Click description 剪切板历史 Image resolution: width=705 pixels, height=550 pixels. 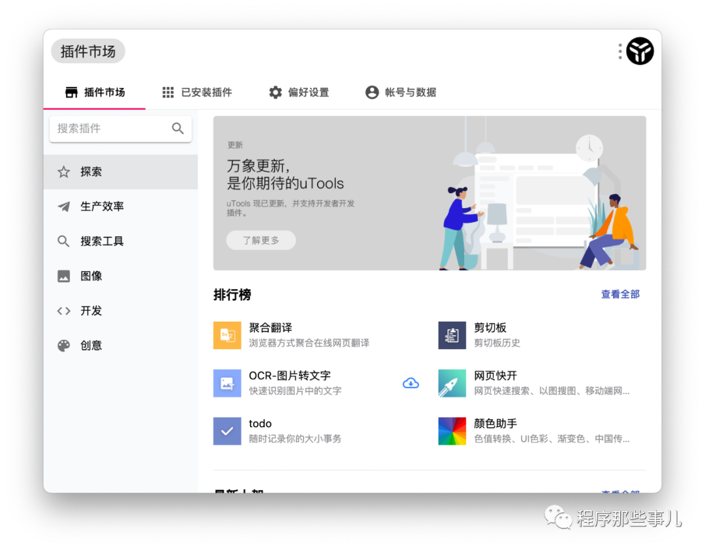(x=497, y=343)
